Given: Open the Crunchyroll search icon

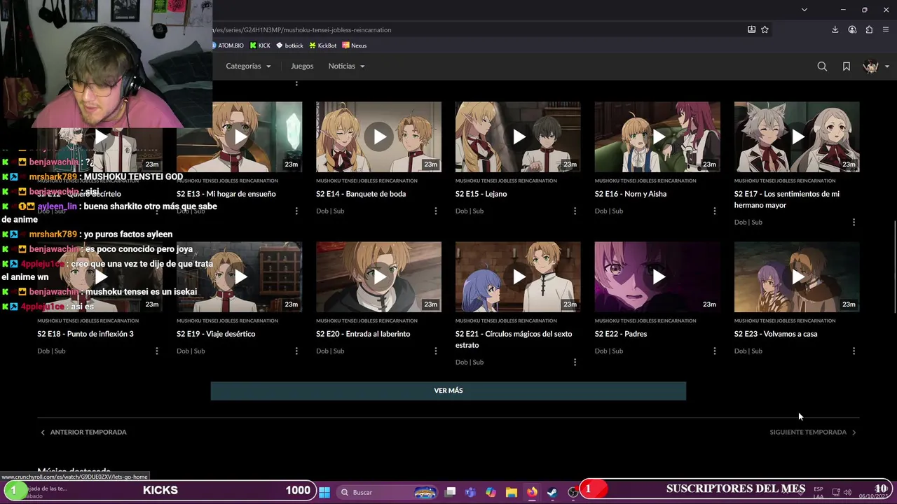Looking at the screenshot, I should tap(822, 66).
